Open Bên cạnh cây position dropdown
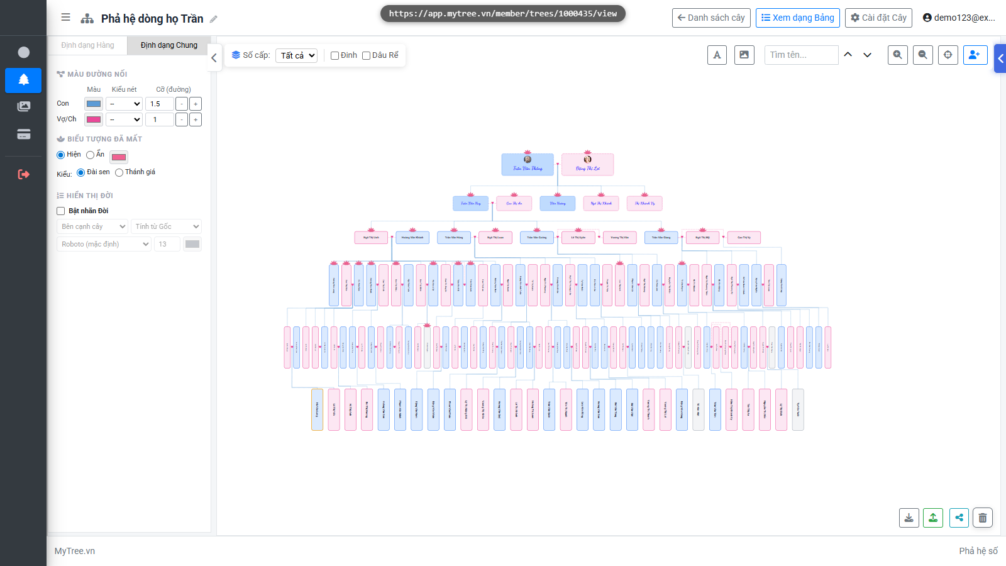This screenshot has width=1006, height=566. coord(92,226)
